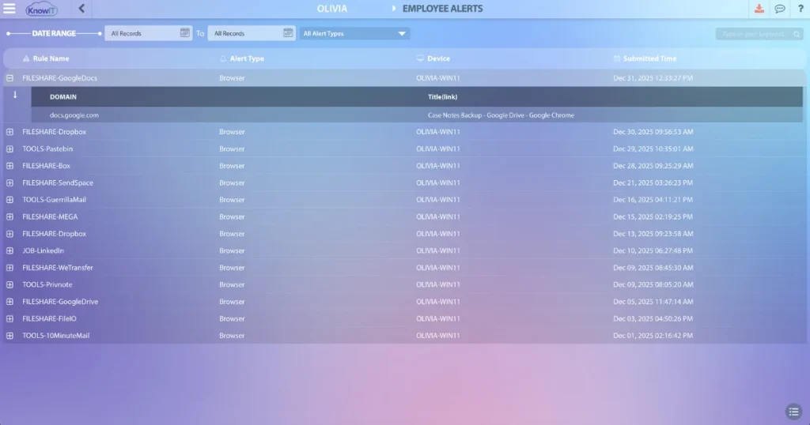
Task: Click timestamp Dec 05, 2025 11:47:14 AM
Action: pos(653,301)
